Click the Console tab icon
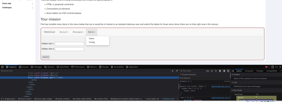This screenshot has width=282, height=102. click(x=20, y=67)
